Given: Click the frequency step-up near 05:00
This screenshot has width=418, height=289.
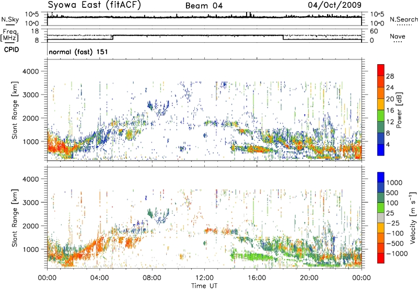Looking at the screenshot, I should tap(113, 37).
